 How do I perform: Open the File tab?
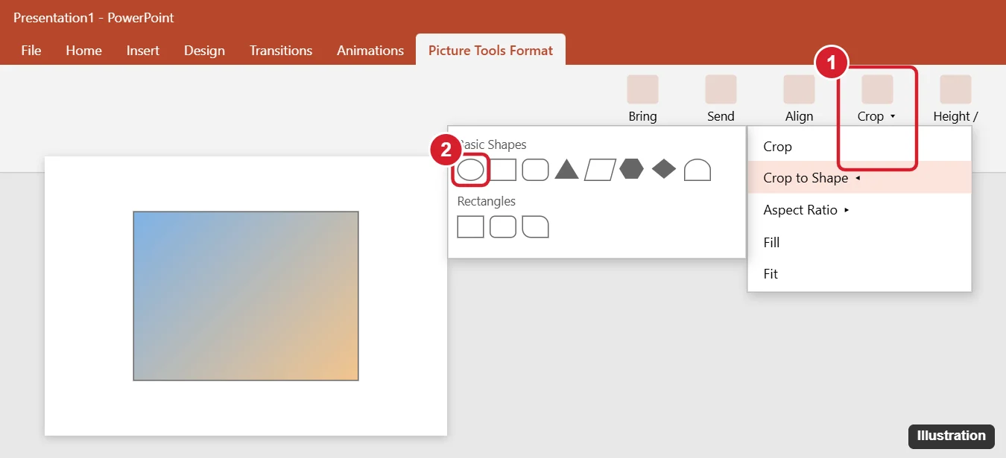[x=31, y=51]
